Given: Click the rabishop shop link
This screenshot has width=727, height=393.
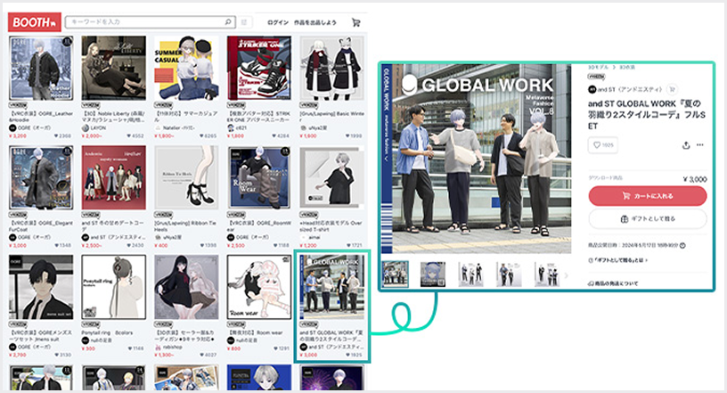Looking at the screenshot, I should coord(173,347).
